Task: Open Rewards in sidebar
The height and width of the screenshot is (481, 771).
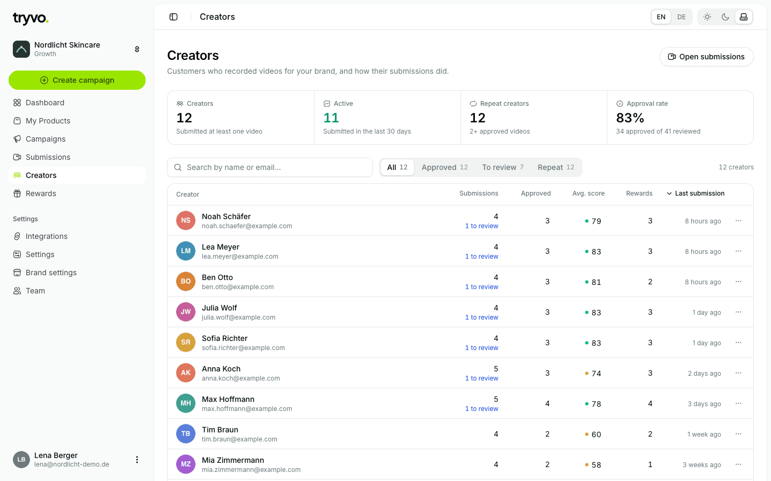Action: (x=77, y=193)
